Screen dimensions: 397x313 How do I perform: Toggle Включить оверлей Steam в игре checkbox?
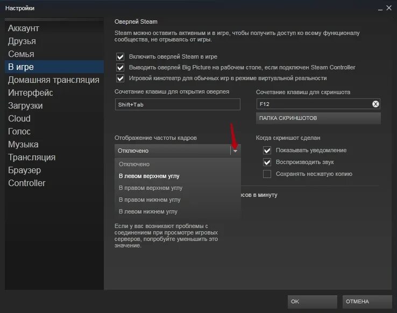120,56
